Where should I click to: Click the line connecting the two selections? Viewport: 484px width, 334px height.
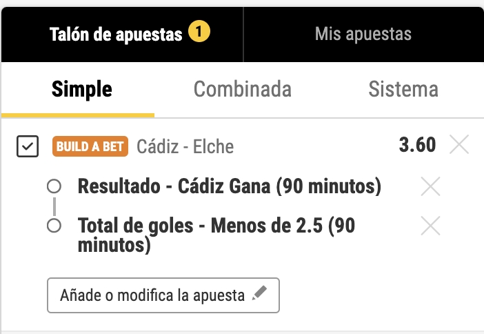point(54,206)
